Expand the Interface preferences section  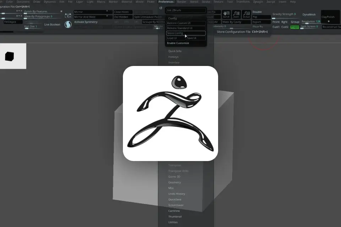coord(174,62)
